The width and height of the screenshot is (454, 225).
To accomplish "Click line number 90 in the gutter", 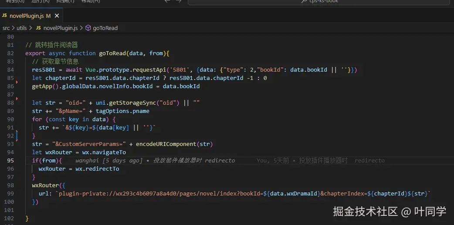I will tap(10, 119).
